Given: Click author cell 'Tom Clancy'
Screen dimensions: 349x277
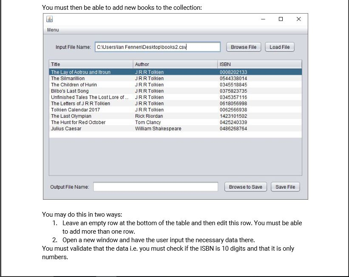Looking at the screenshot, I should point(175,122).
